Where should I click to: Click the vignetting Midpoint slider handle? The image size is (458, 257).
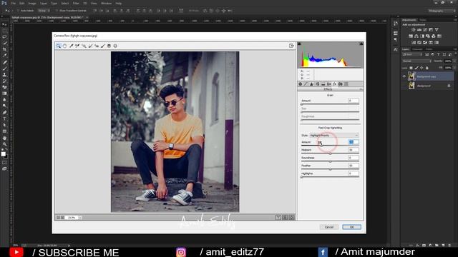331,153
